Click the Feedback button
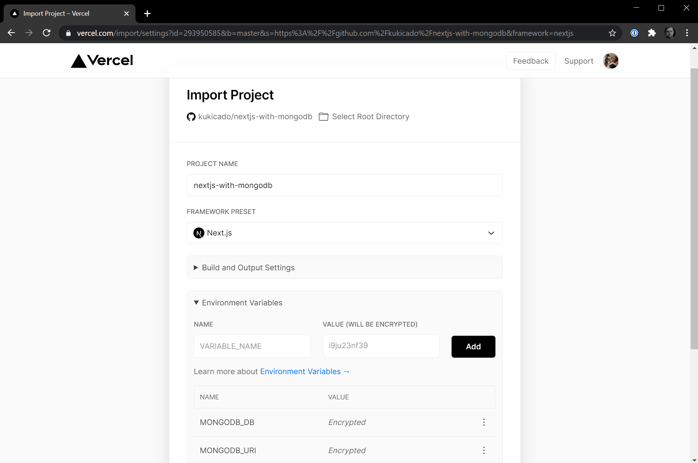Image resolution: width=698 pixels, height=463 pixels. [x=531, y=61]
